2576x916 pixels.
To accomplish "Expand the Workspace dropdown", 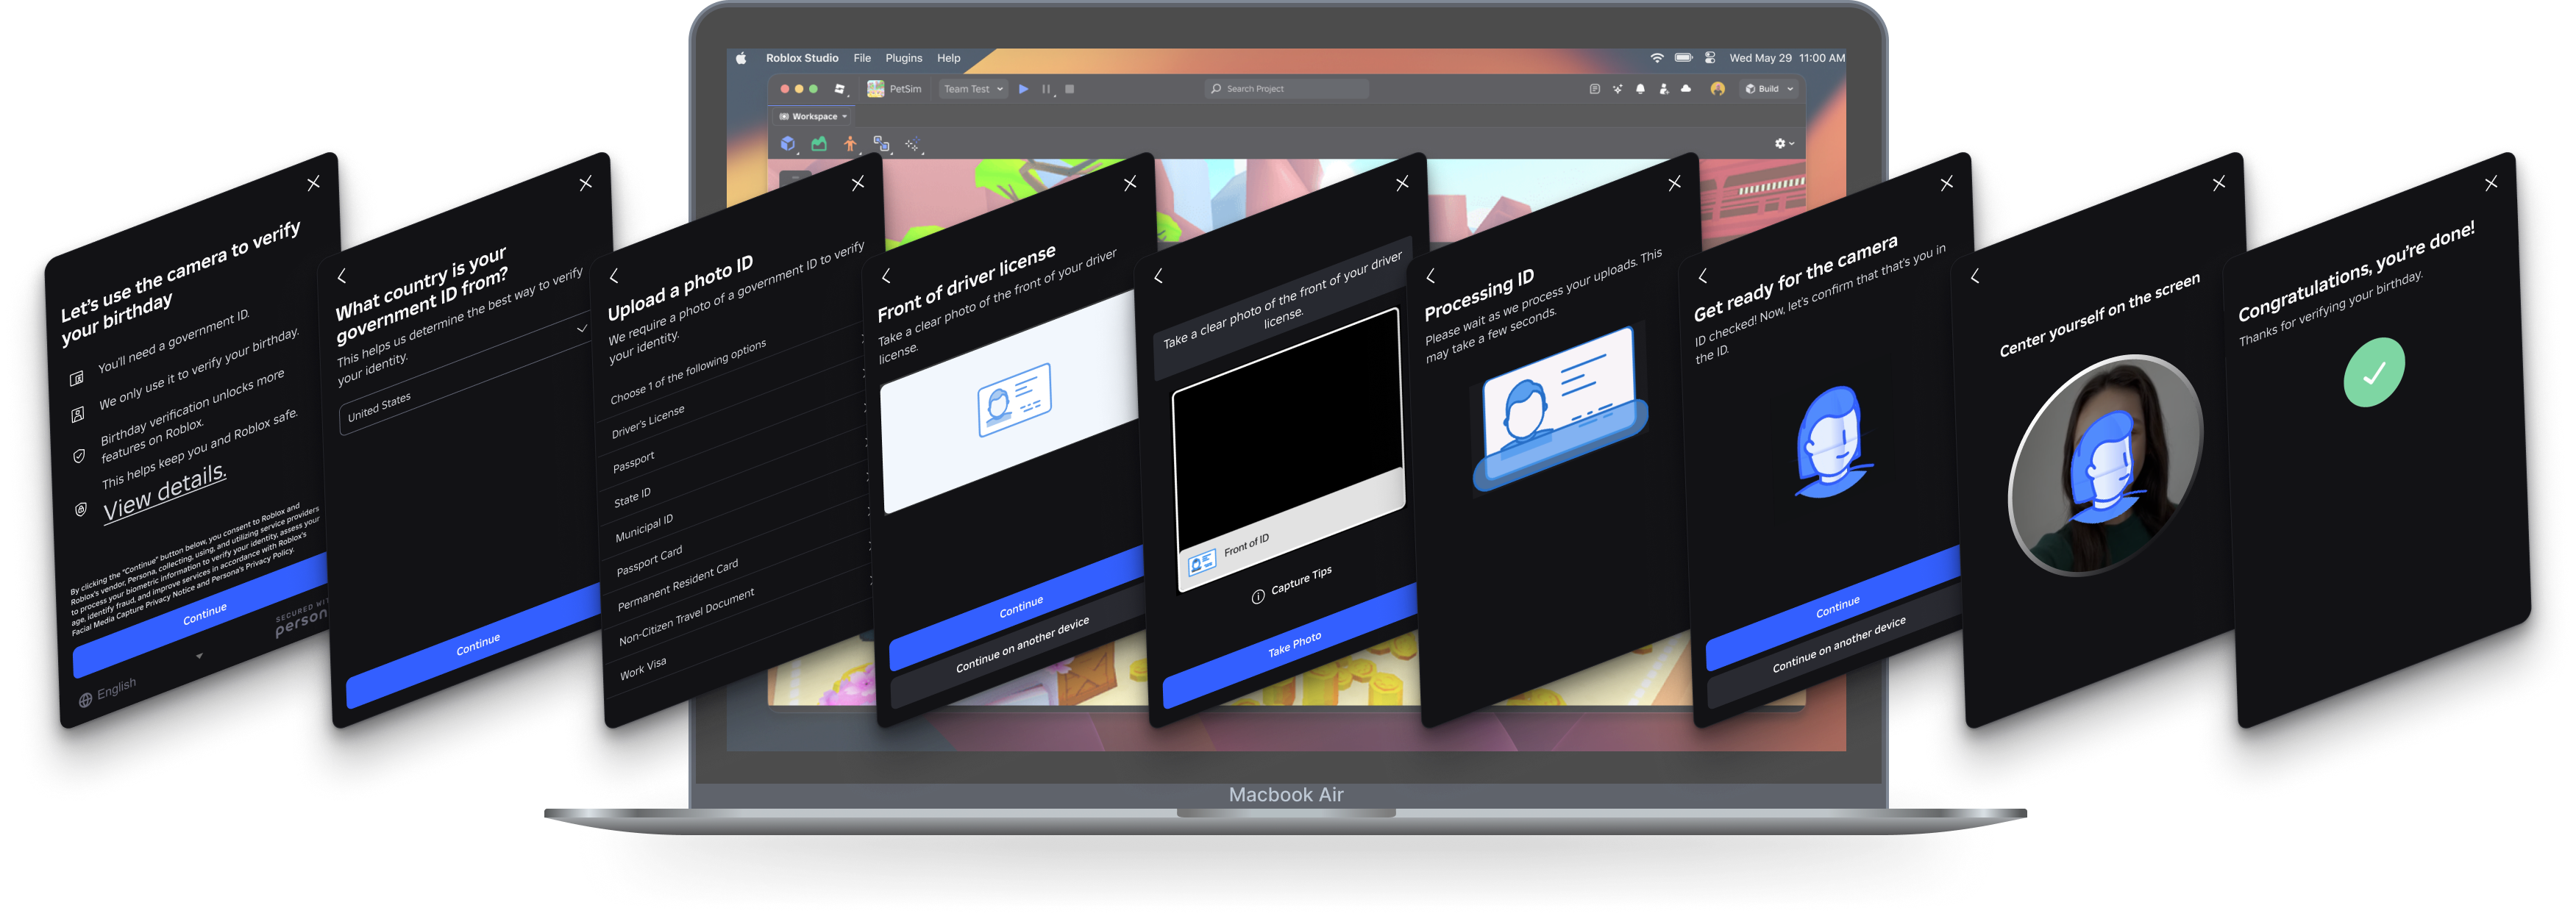I will [x=813, y=116].
